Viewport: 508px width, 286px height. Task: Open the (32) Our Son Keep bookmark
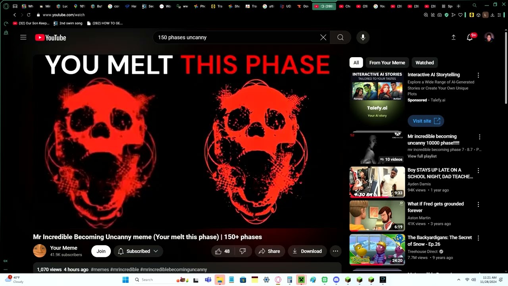(x=31, y=23)
